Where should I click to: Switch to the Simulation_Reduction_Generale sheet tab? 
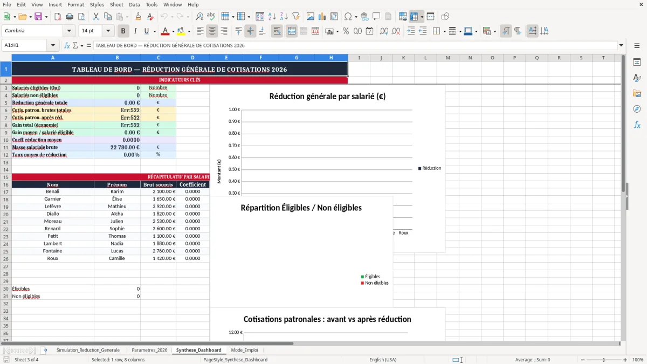point(88,350)
